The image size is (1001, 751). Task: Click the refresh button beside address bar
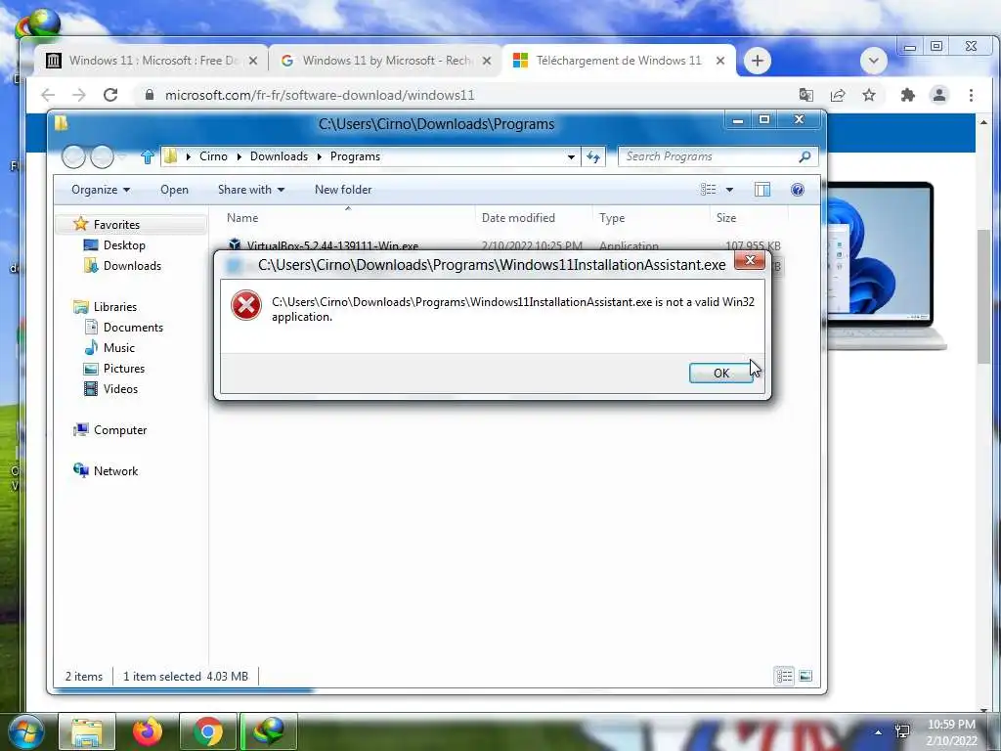tap(593, 156)
